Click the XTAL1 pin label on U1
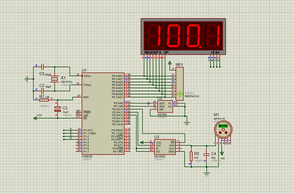294x194 pixels. coord(87,76)
